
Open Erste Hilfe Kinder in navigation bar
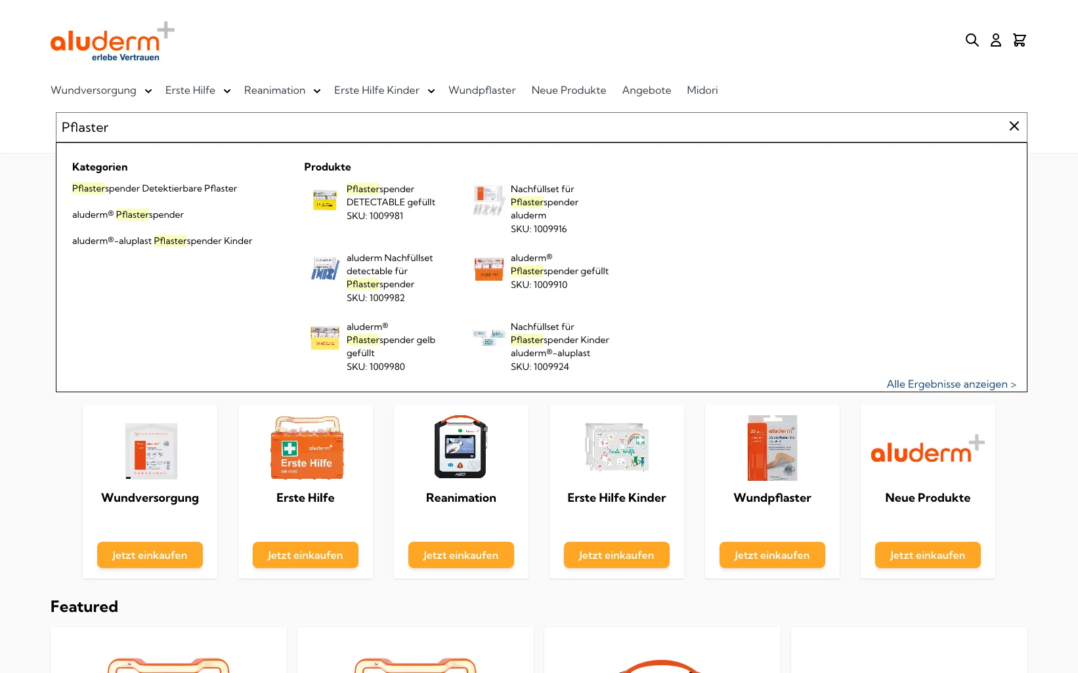tap(377, 91)
